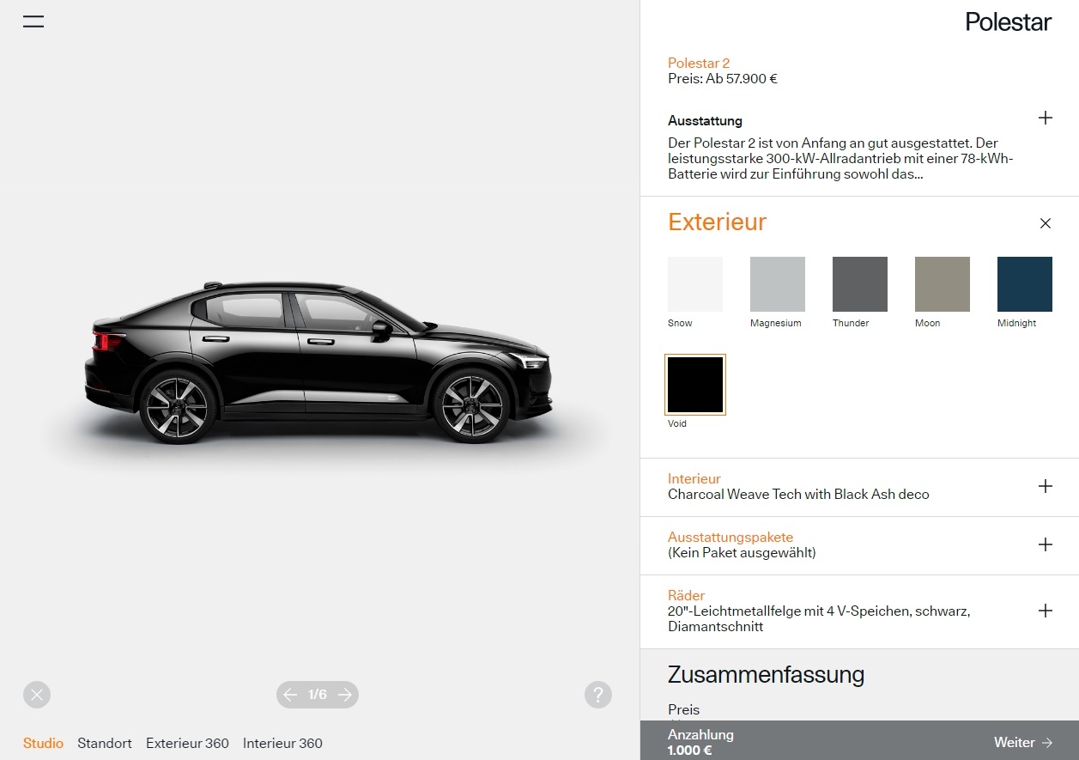Open the Interieur 360 view
Screen dimensions: 1079x760
pyautogui.click(x=282, y=744)
